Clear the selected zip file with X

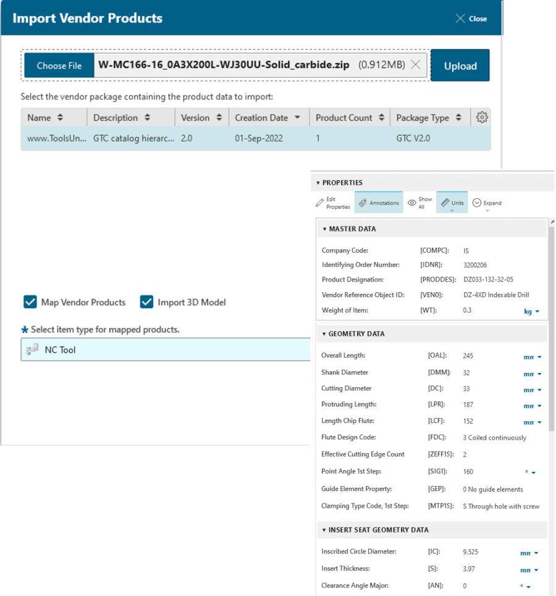(416, 65)
